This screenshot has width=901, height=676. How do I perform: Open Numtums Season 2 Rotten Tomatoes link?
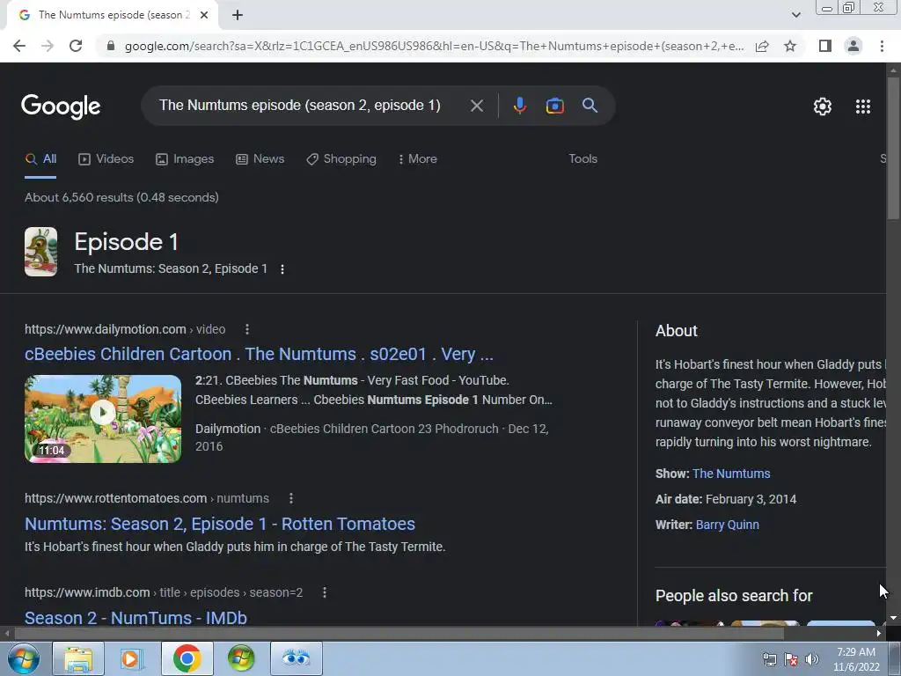pos(220,525)
